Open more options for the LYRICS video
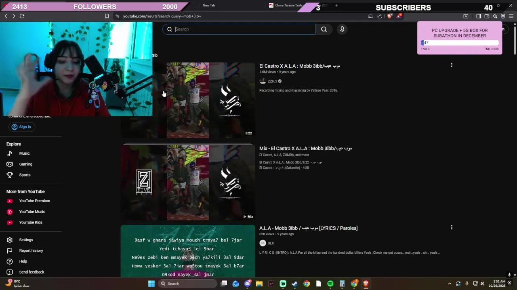Image resolution: width=517 pixels, height=290 pixels. pyautogui.click(x=452, y=228)
